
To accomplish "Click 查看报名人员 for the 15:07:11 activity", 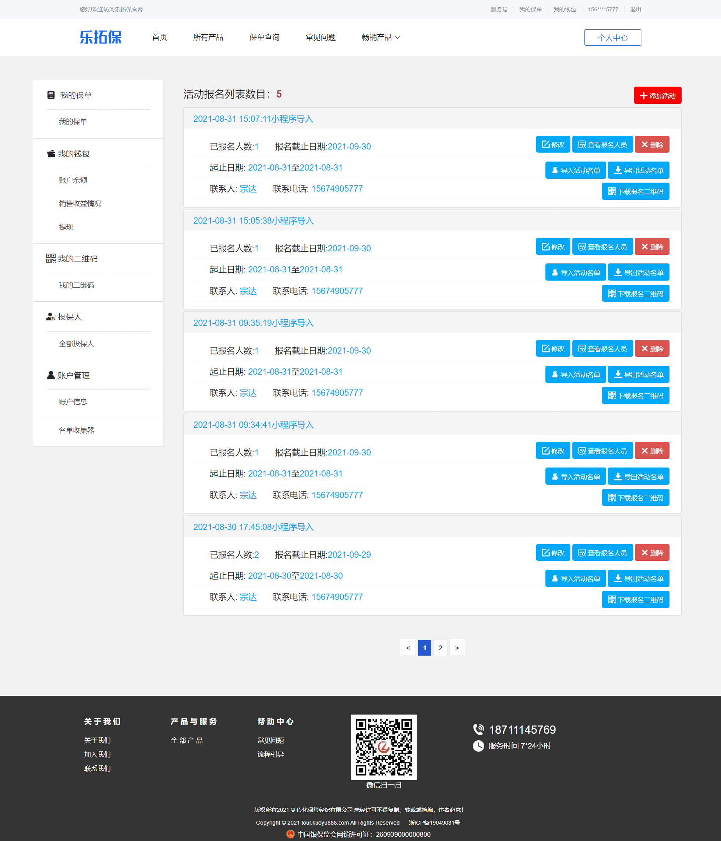I will 602,144.
